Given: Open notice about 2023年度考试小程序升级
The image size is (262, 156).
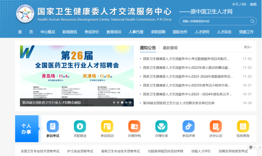Looking at the screenshot, I should coord(187,85).
